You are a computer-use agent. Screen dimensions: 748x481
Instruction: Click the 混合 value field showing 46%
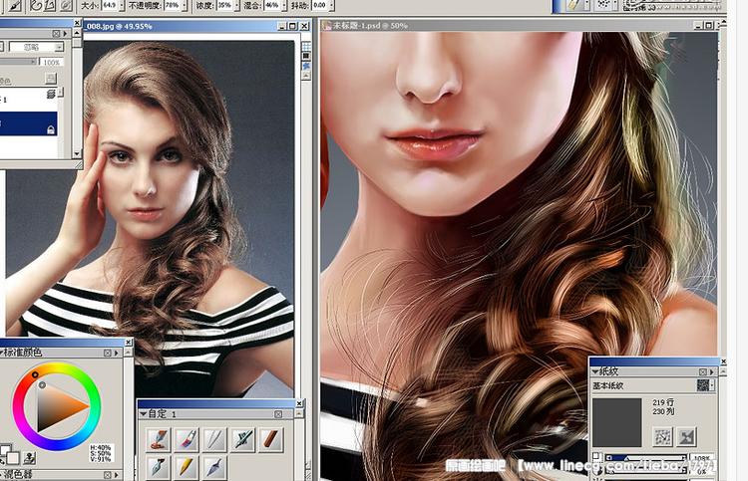tap(272, 5)
